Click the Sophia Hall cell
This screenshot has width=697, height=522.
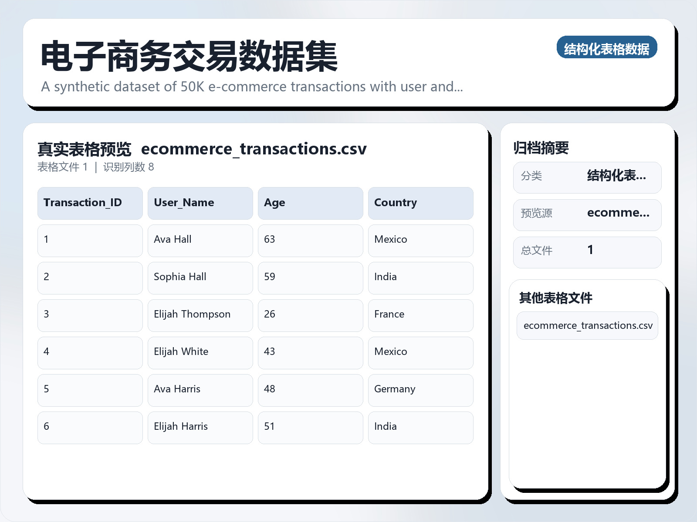(x=200, y=278)
